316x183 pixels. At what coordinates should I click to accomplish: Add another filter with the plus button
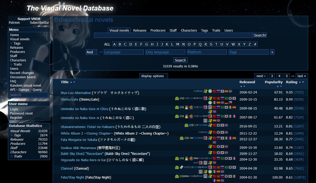(272, 52)
